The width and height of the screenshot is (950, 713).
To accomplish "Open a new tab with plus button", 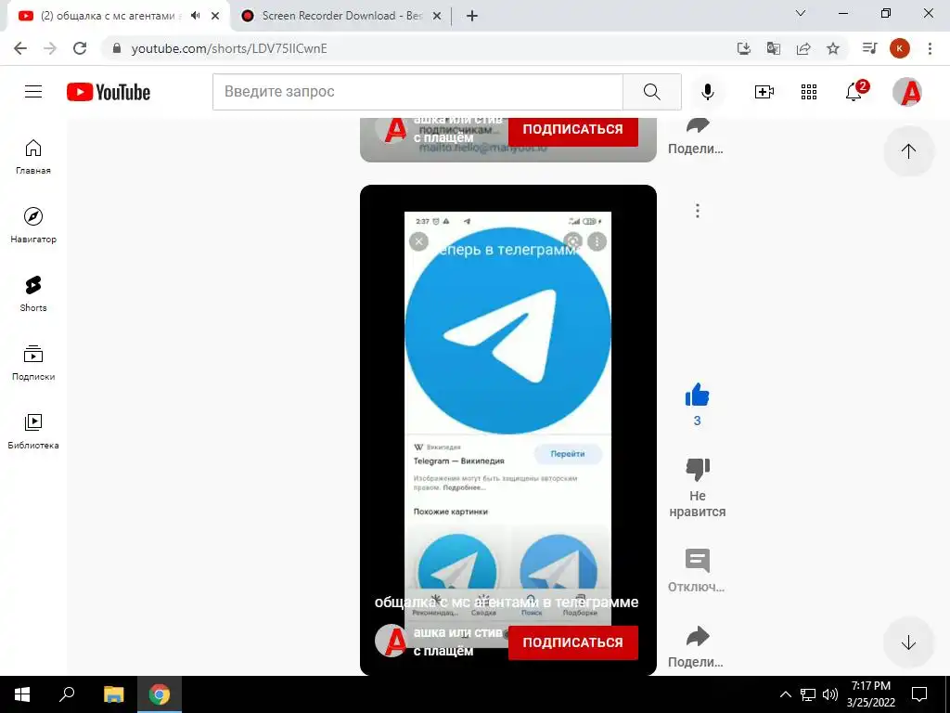I will pos(472,16).
